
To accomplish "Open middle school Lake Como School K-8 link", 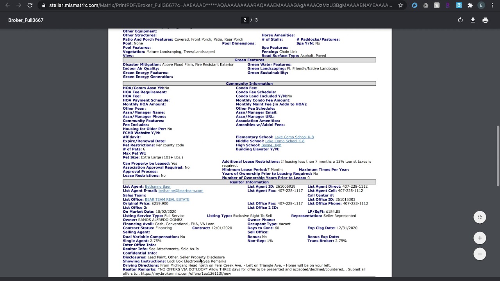I will (x=285, y=141).
